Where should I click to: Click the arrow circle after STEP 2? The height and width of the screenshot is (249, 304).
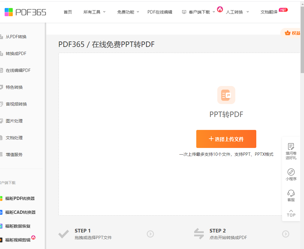[286, 234]
